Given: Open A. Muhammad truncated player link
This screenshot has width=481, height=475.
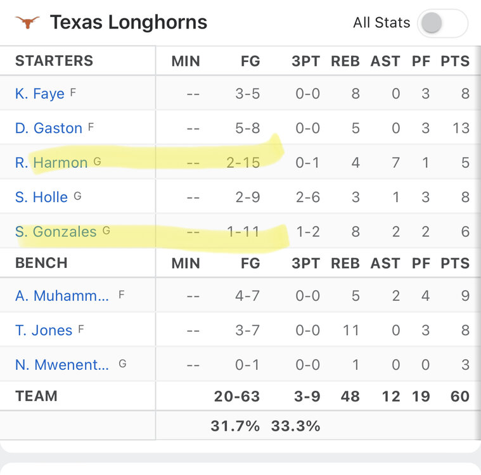Looking at the screenshot, I should [x=62, y=295].
